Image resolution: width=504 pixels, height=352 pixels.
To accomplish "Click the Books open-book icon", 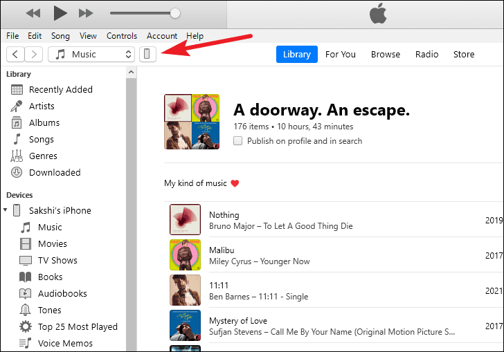I will (26, 277).
